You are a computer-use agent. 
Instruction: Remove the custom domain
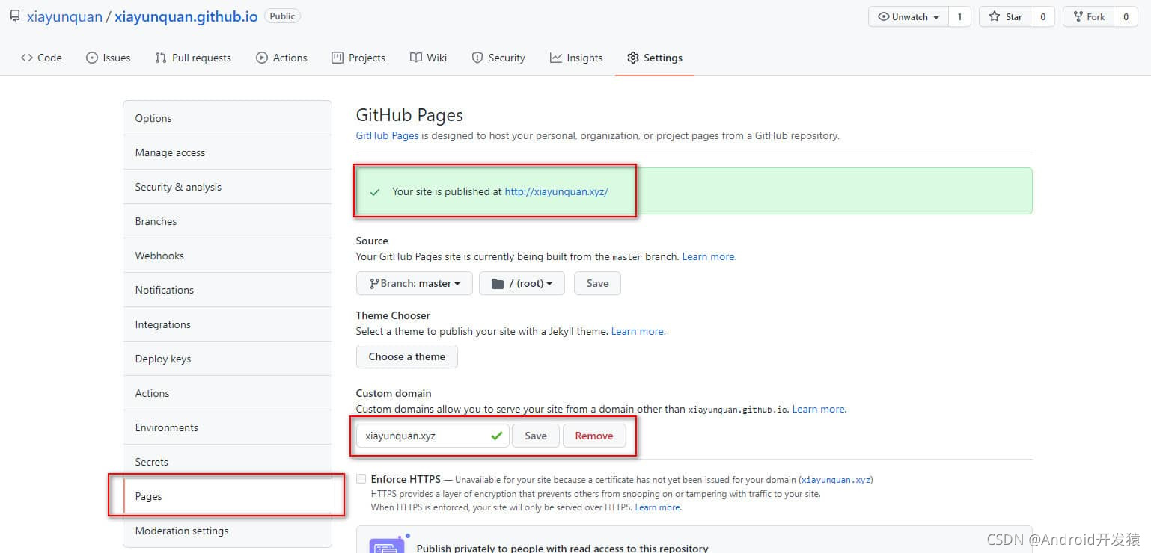[594, 436]
